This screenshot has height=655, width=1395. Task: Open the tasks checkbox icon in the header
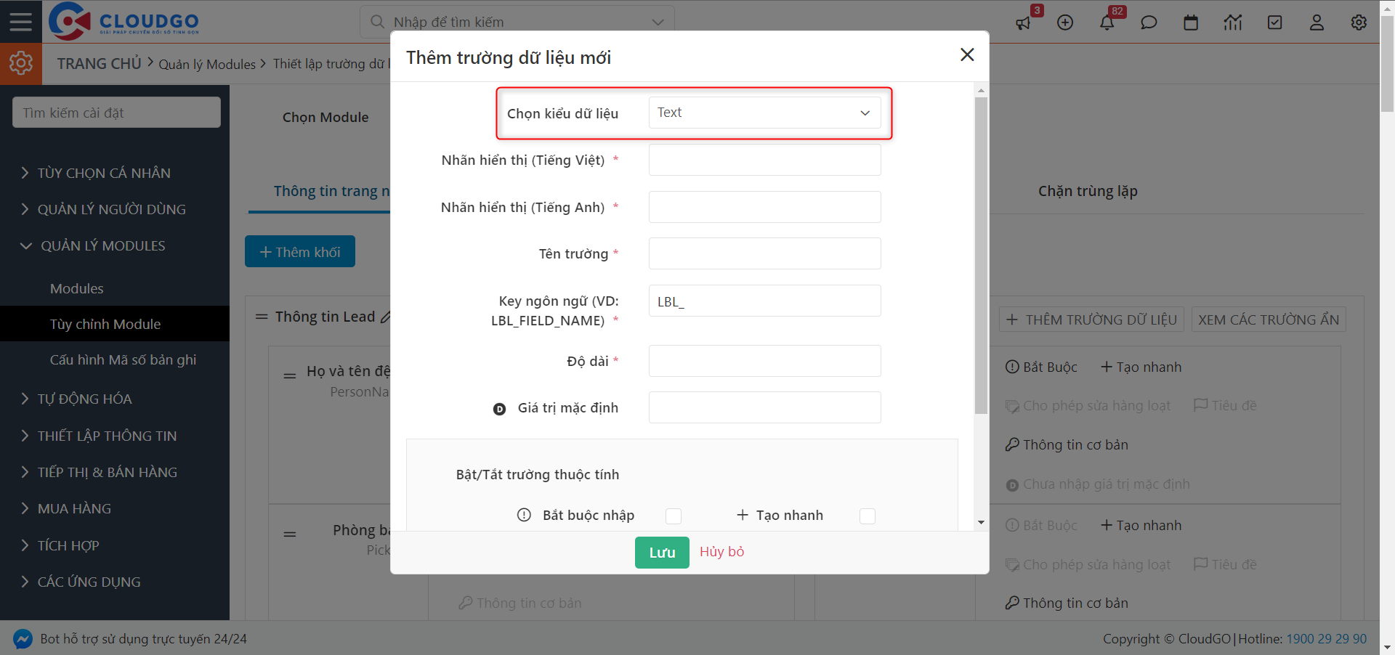(x=1274, y=22)
